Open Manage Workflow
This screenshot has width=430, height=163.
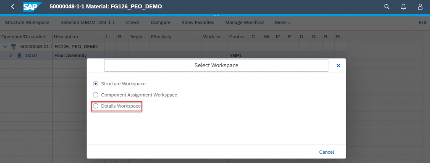(245, 23)
